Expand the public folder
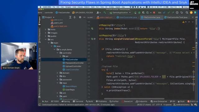 [x=46, y=36]
